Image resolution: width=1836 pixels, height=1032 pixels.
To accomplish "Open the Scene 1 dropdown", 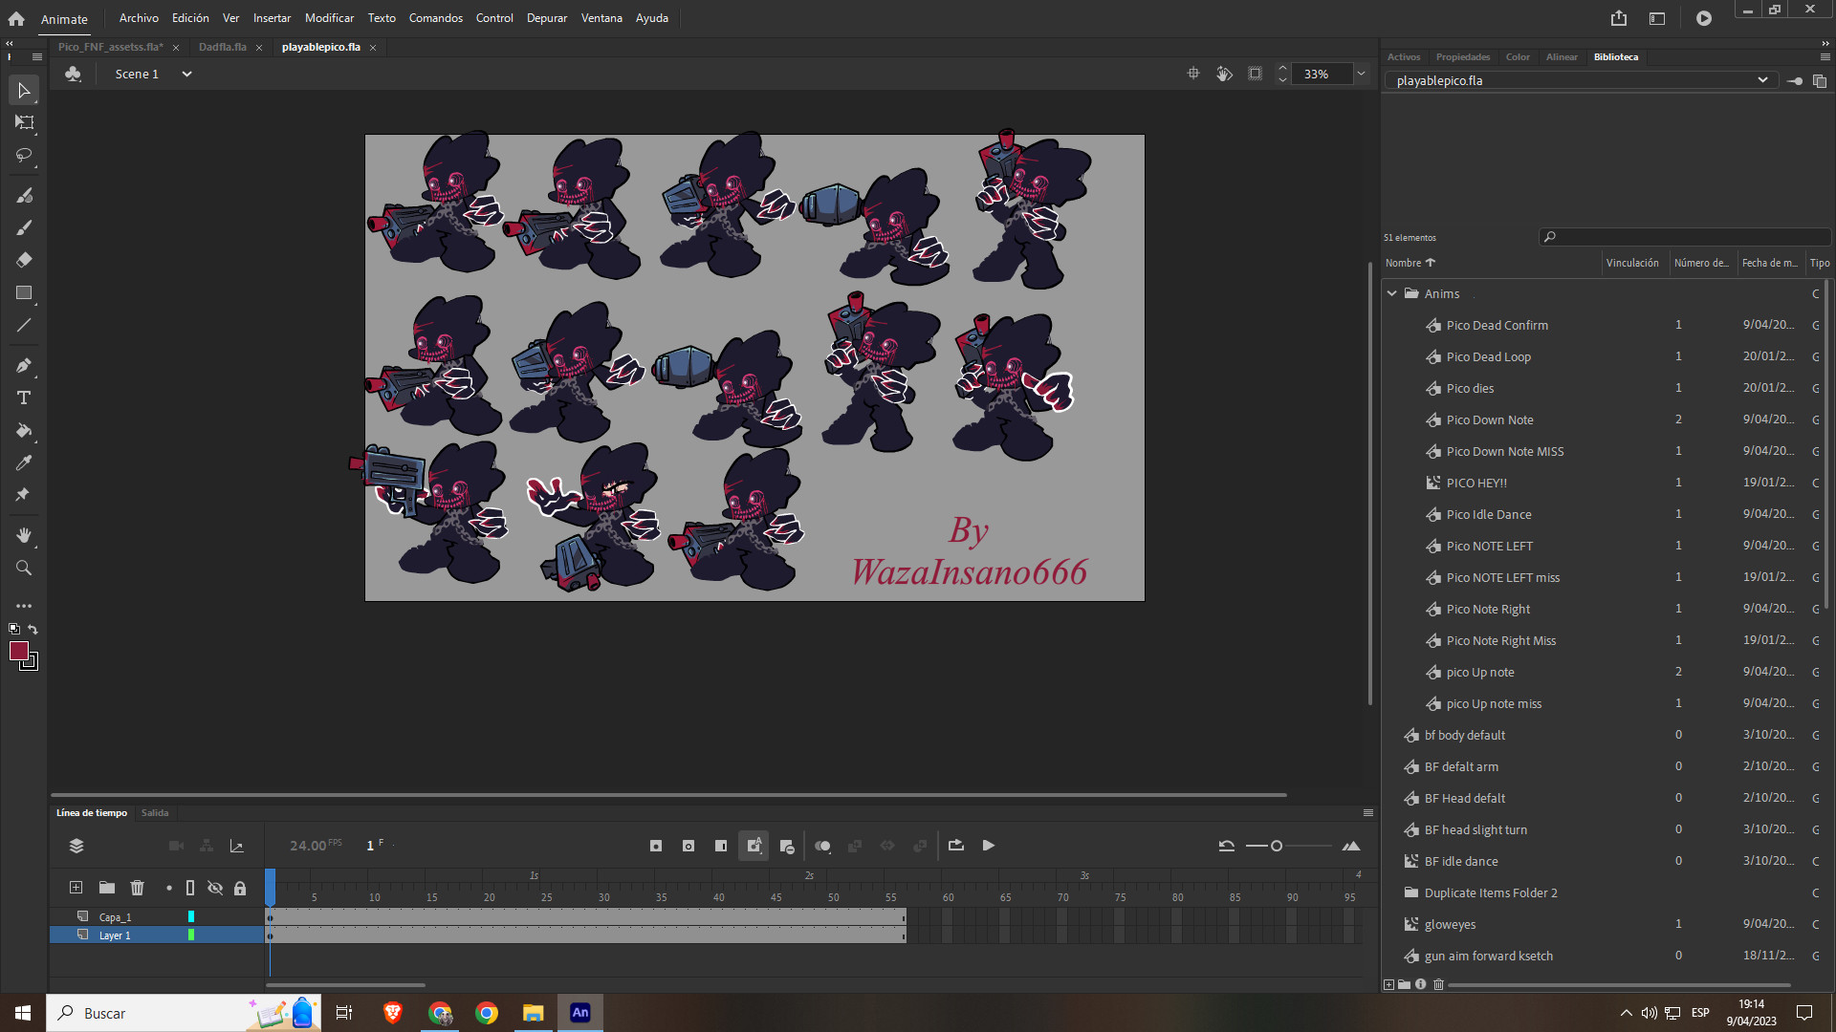I will [x=186, y=74].
